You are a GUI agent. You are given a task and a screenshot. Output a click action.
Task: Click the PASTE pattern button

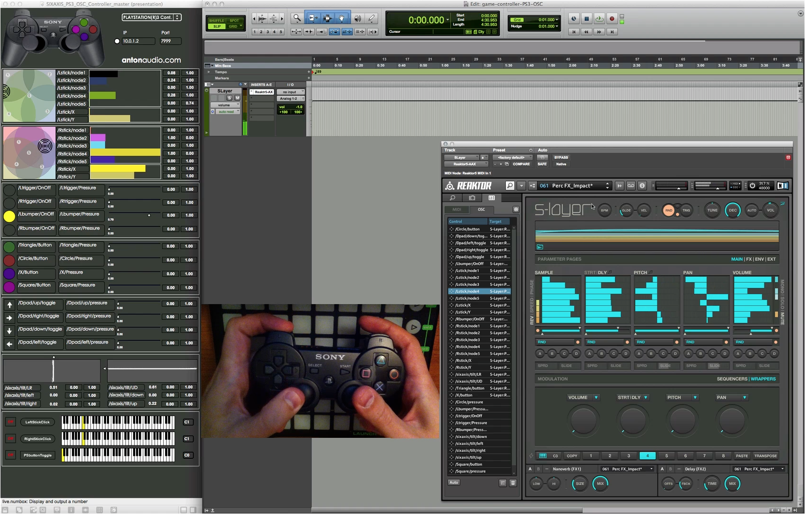pyautogui.click(x=742, y=456)
